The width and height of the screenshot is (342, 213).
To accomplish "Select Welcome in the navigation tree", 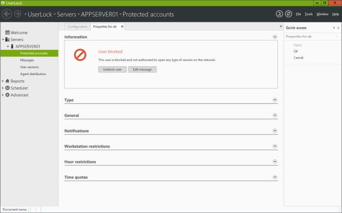I will [x=19, y=33].
